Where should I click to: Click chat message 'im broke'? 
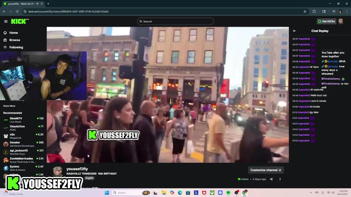tap(315, 107)
